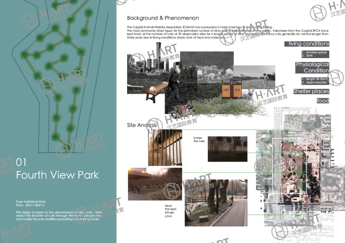Select the 'Fourth View Park' title text
Image resolution: width=345 pixels, height=243 pixels.
tap(57, 175)
